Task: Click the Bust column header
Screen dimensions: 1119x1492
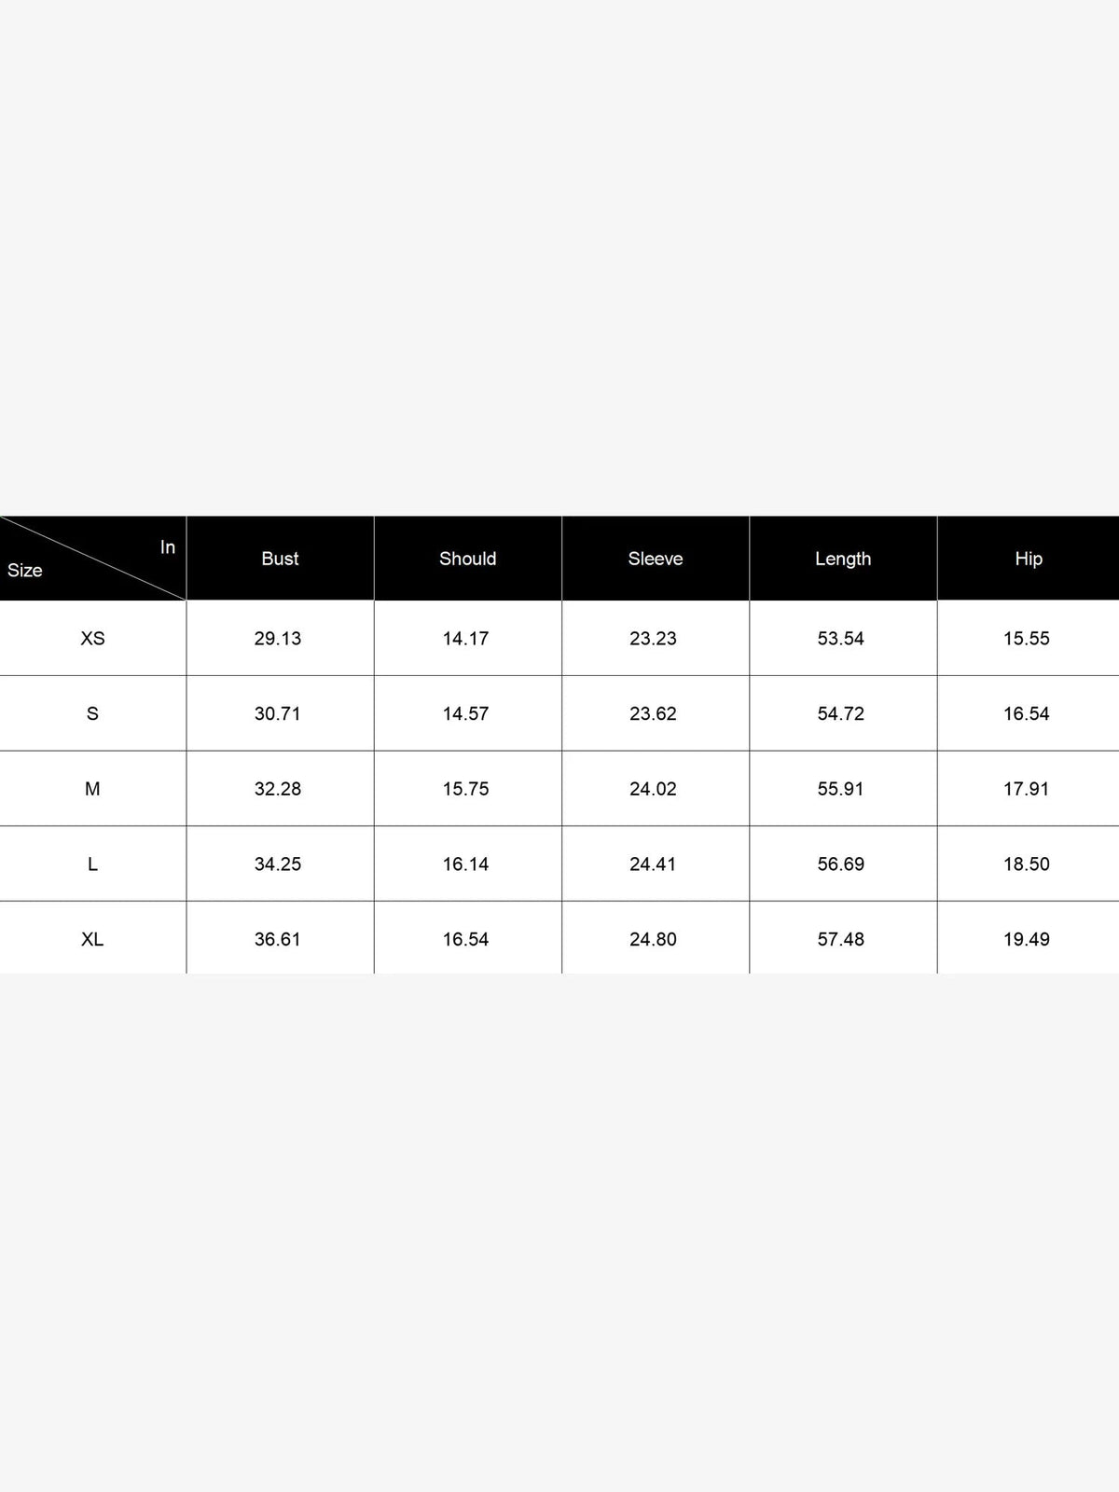Action: pyautogui.click(x=280, y=559)
